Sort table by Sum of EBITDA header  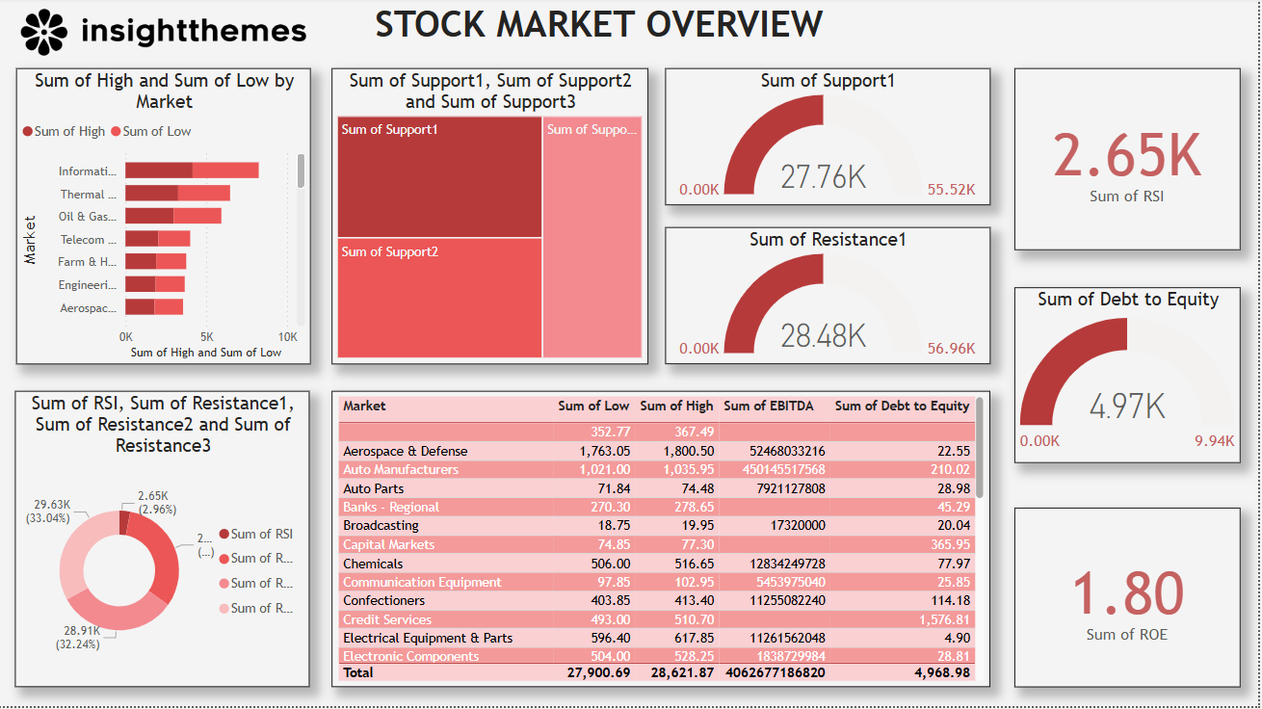tap(768, 407)
